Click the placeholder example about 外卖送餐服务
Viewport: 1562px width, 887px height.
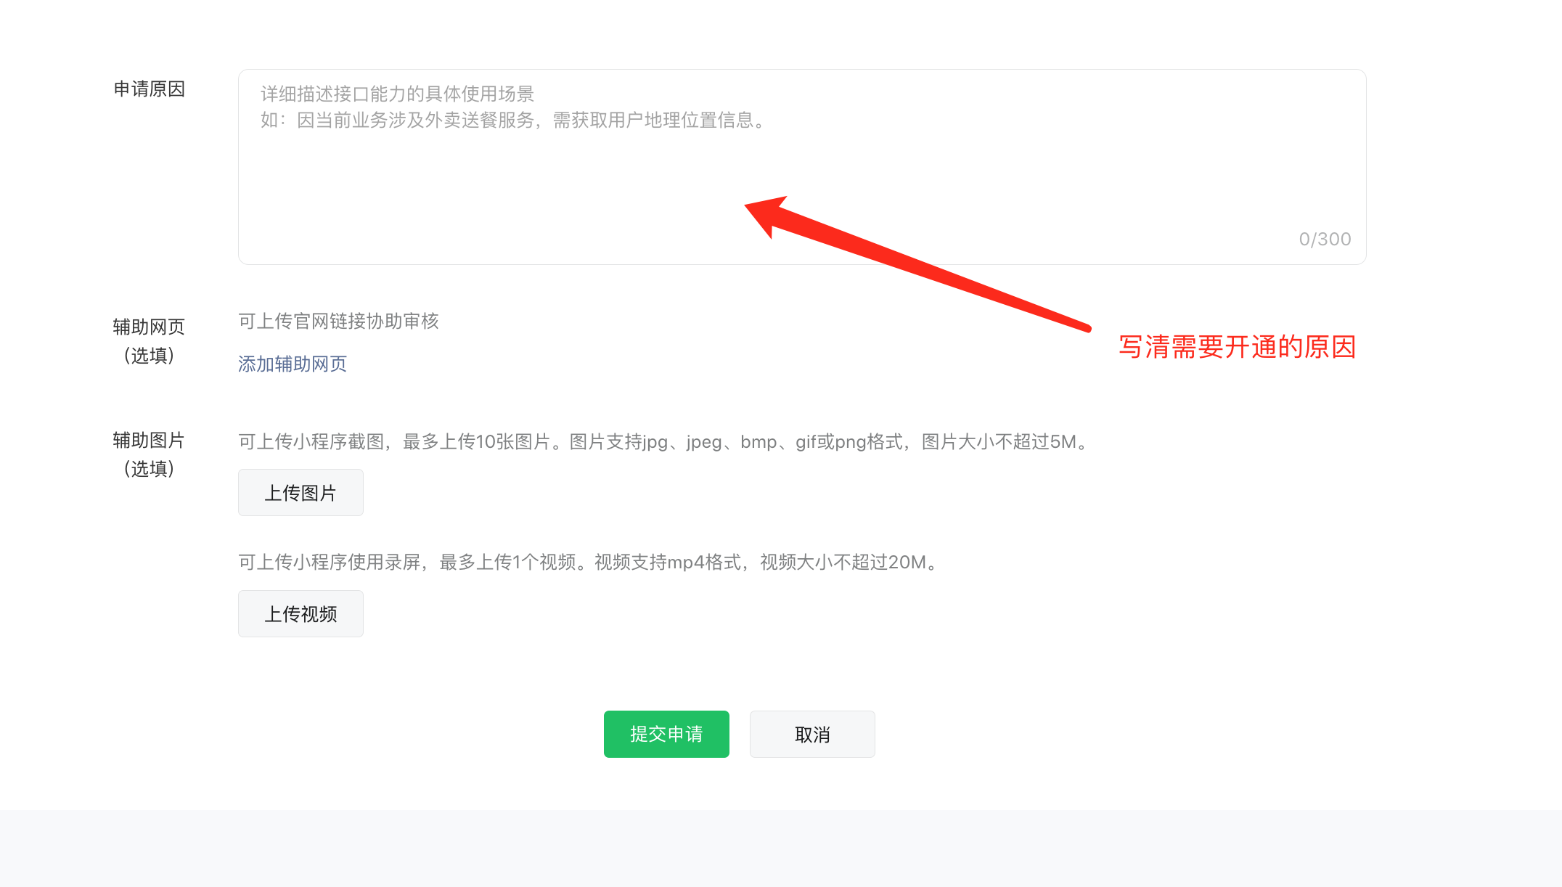pyautogui.click(x=514, y=120)
